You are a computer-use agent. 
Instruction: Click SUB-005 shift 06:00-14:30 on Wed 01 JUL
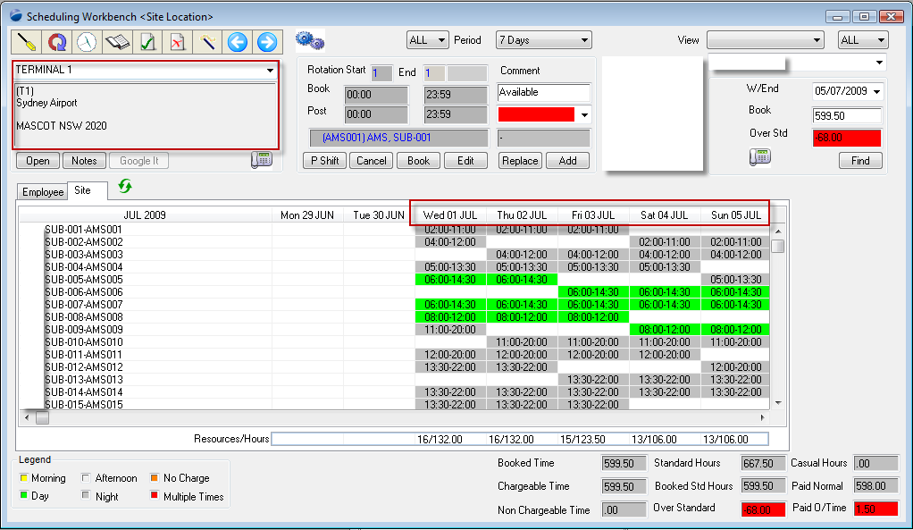[x=450, y=280]
